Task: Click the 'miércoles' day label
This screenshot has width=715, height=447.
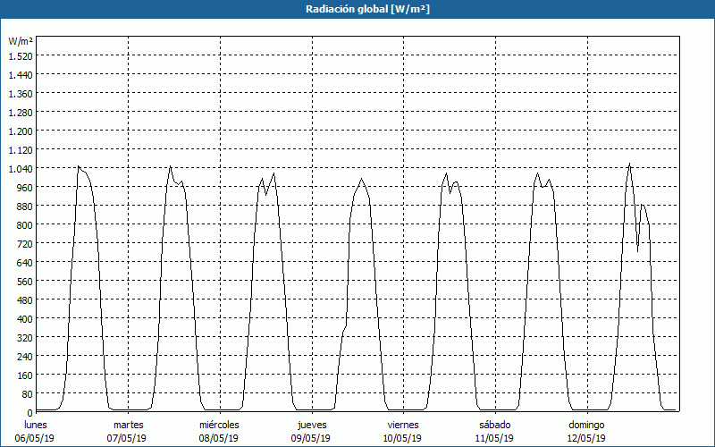Action: 219,425
